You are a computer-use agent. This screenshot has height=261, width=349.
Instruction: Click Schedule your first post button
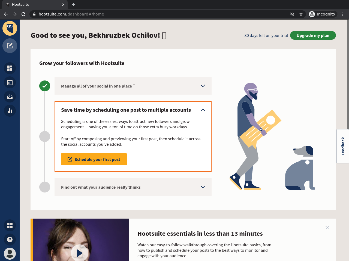94,159
